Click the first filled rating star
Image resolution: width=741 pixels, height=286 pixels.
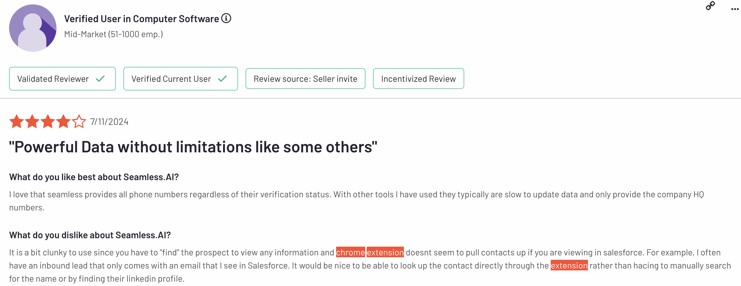[17, 121]
